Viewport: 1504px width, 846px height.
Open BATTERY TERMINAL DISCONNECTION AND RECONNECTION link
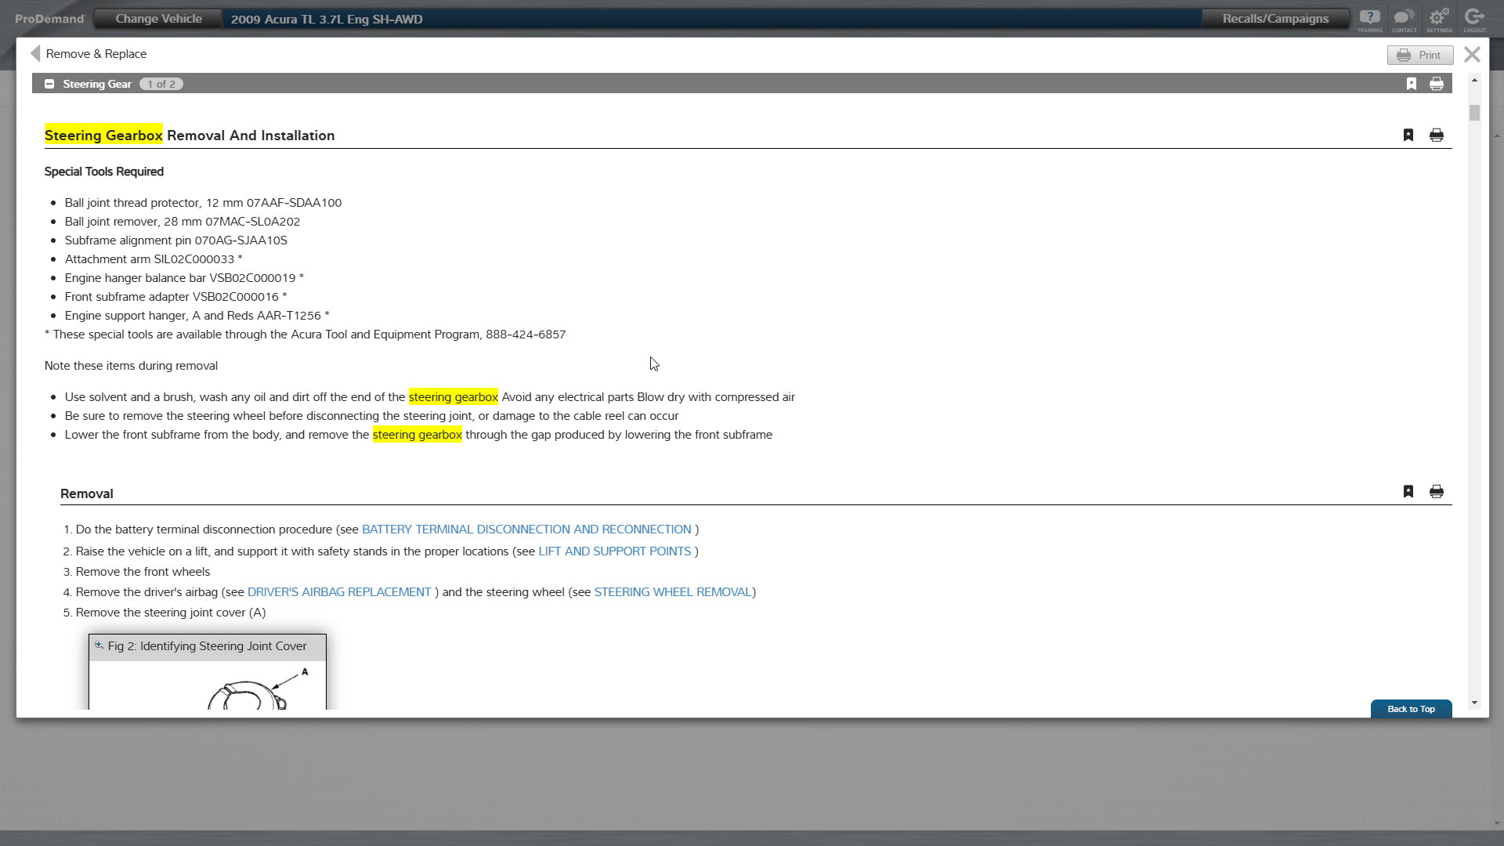[x=526, y=530]
